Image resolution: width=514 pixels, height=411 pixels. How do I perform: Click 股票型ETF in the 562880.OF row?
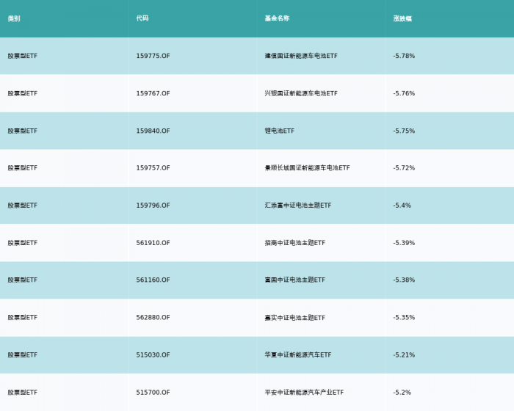23,318
